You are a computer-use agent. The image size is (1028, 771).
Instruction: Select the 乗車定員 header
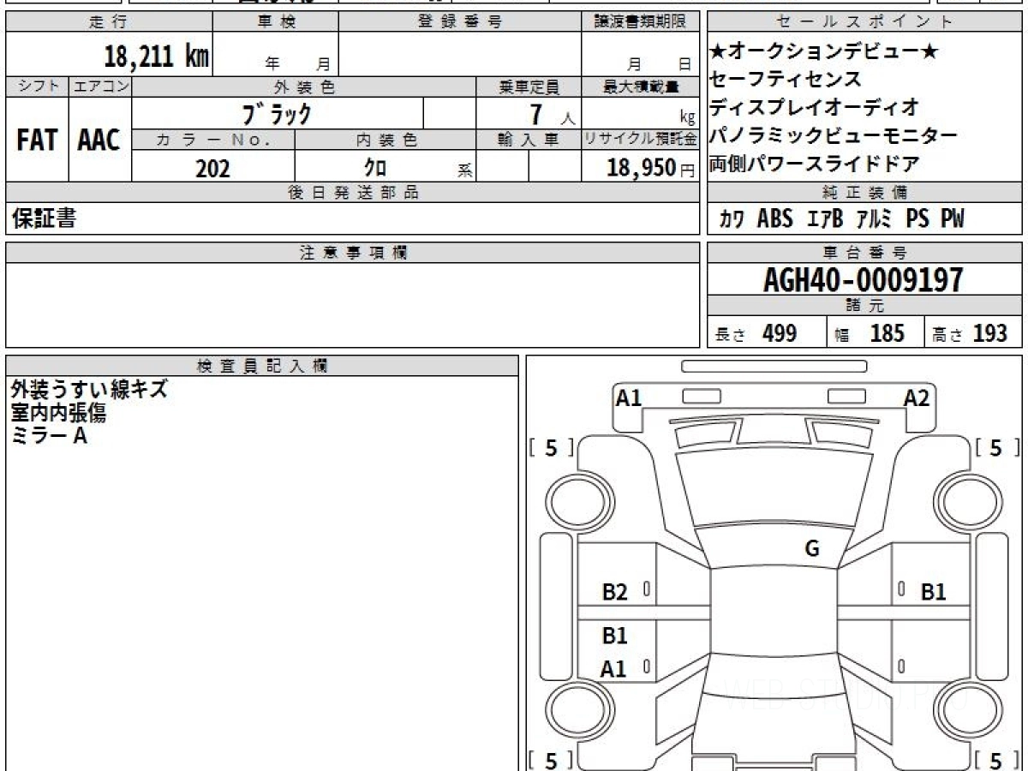tap(529, 87)
